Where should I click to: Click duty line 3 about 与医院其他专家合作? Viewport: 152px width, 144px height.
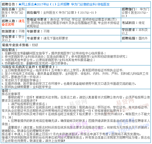tap(48, 60)
